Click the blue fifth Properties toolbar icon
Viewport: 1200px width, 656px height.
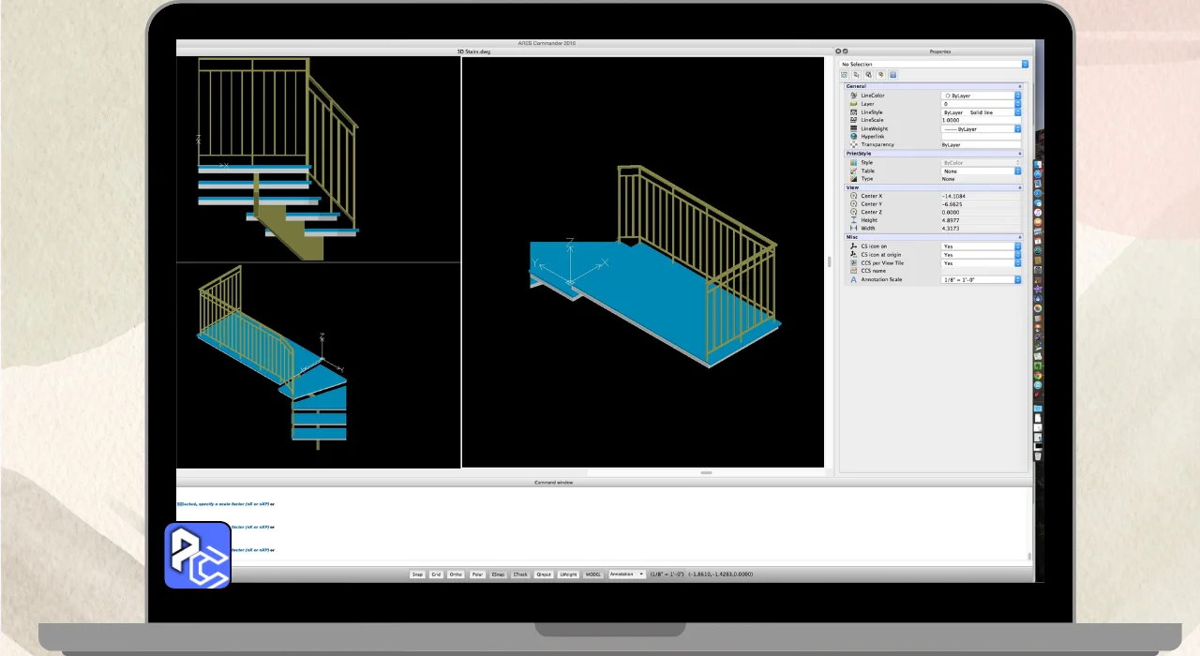click(x=893, y=74)
